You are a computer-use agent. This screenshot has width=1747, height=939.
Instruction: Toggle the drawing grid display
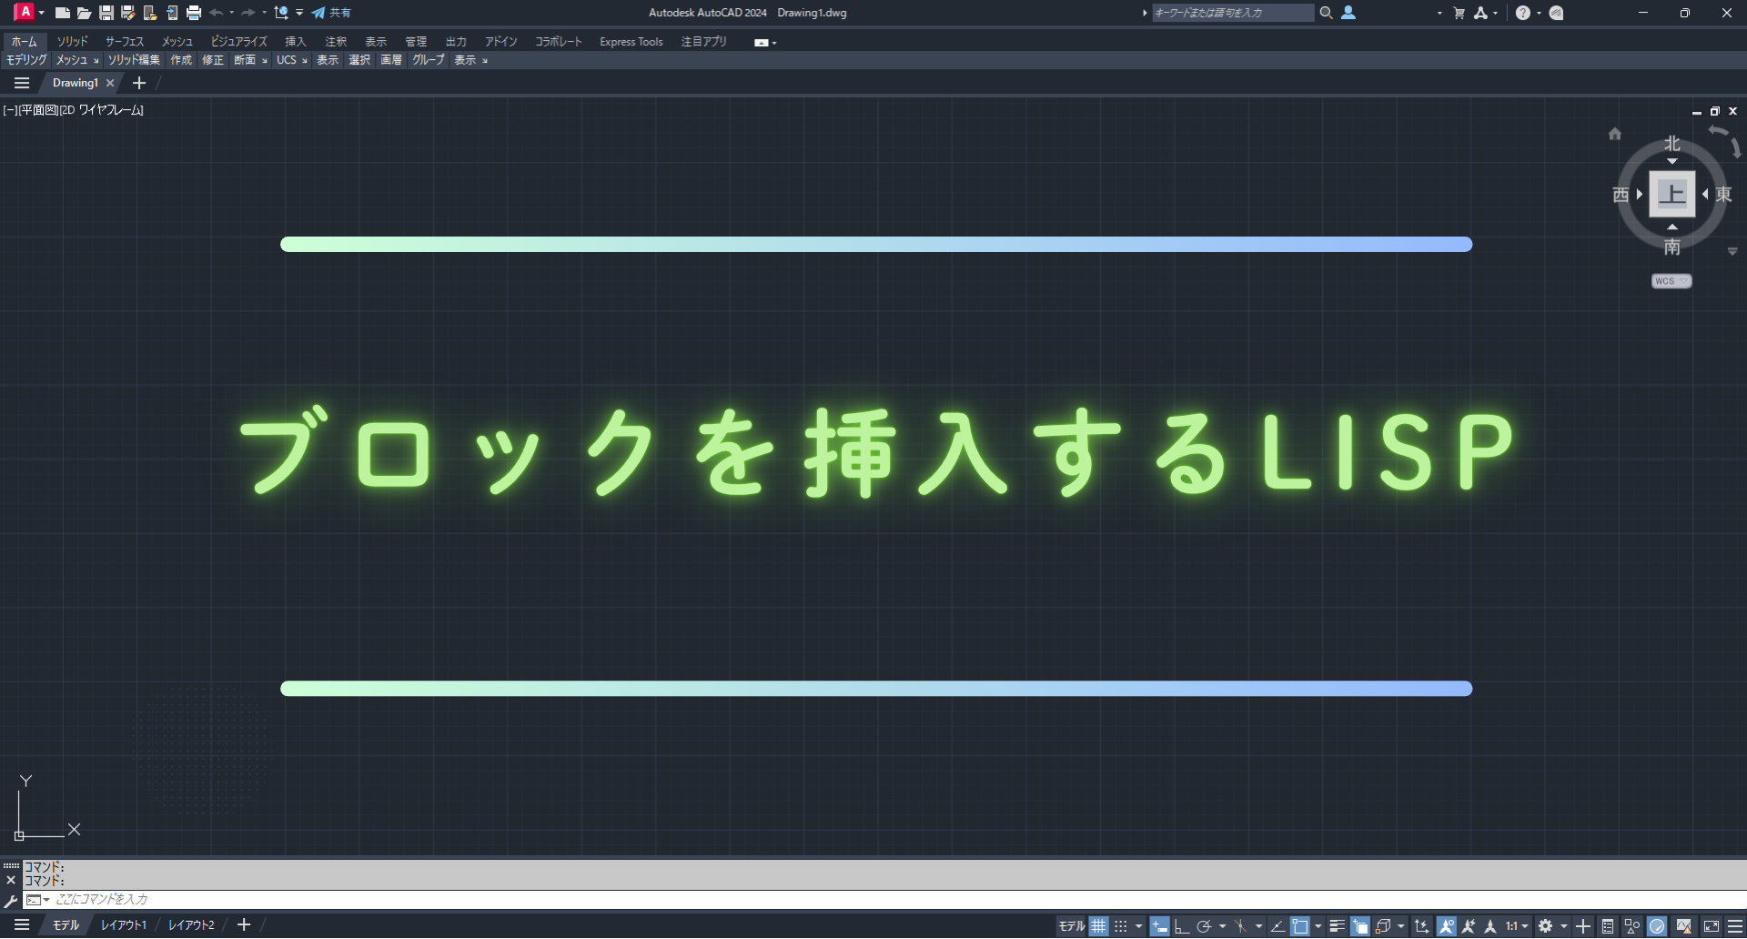tap(1099, 926)
